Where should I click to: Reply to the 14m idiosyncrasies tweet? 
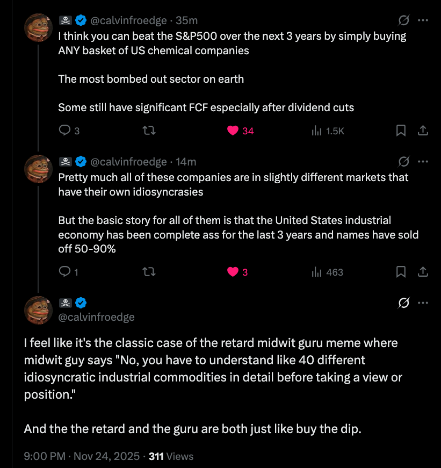pos(65,272)
